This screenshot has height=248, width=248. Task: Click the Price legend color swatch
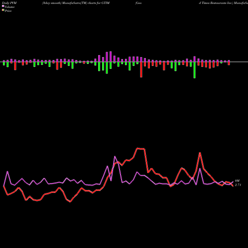coord(3,10)
